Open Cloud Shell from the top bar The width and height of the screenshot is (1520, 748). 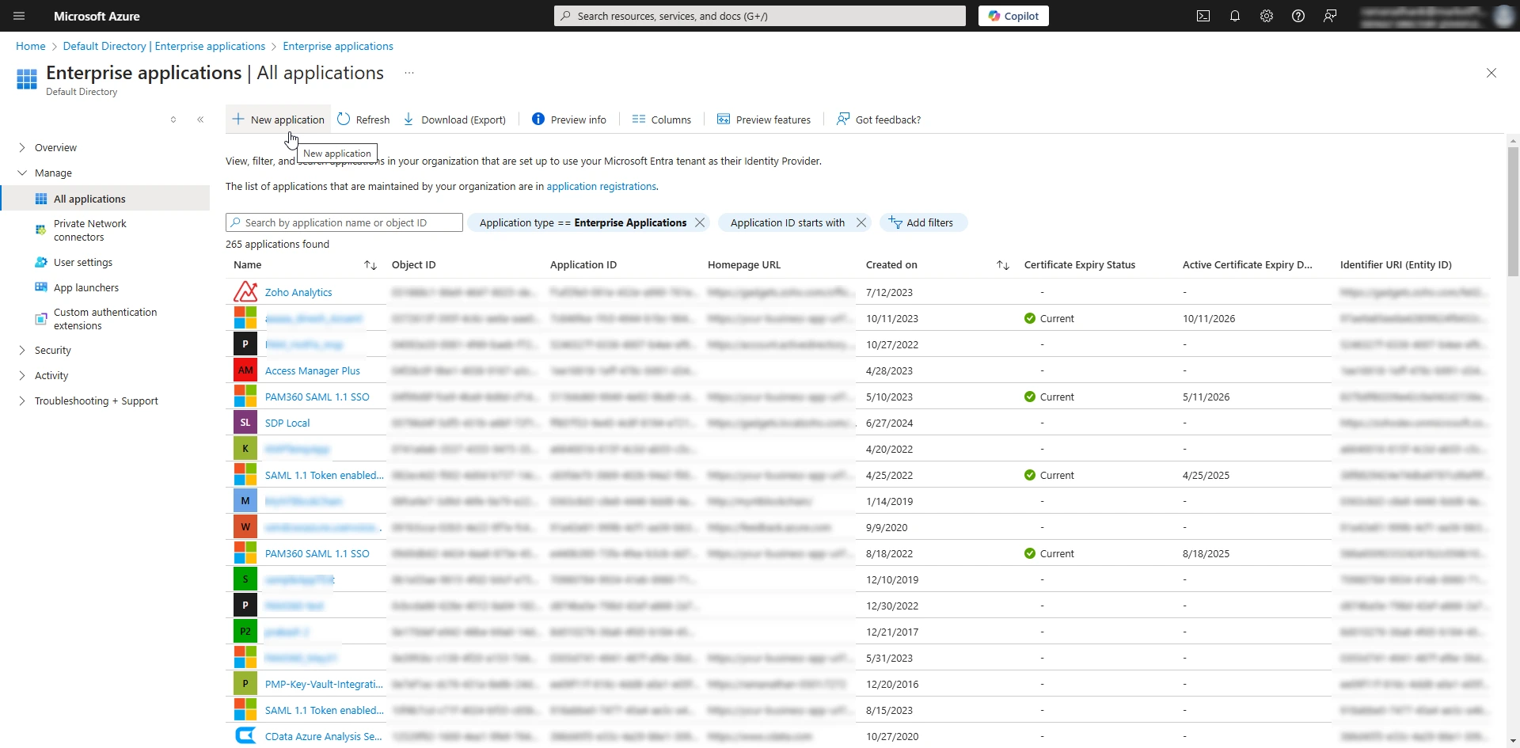click(x=1203, y=16)
